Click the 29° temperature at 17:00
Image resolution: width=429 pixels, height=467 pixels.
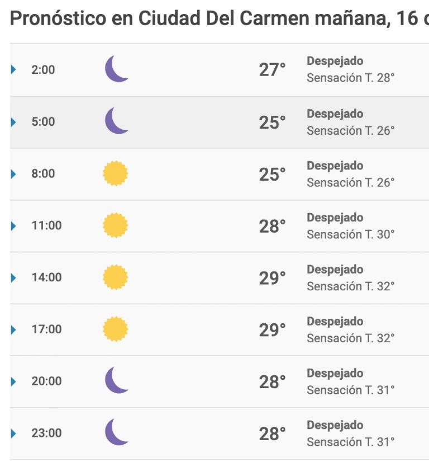pos(272,330)
